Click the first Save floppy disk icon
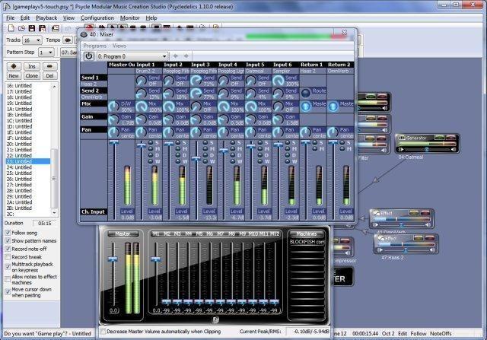487x340 pixels. (32, 28)
